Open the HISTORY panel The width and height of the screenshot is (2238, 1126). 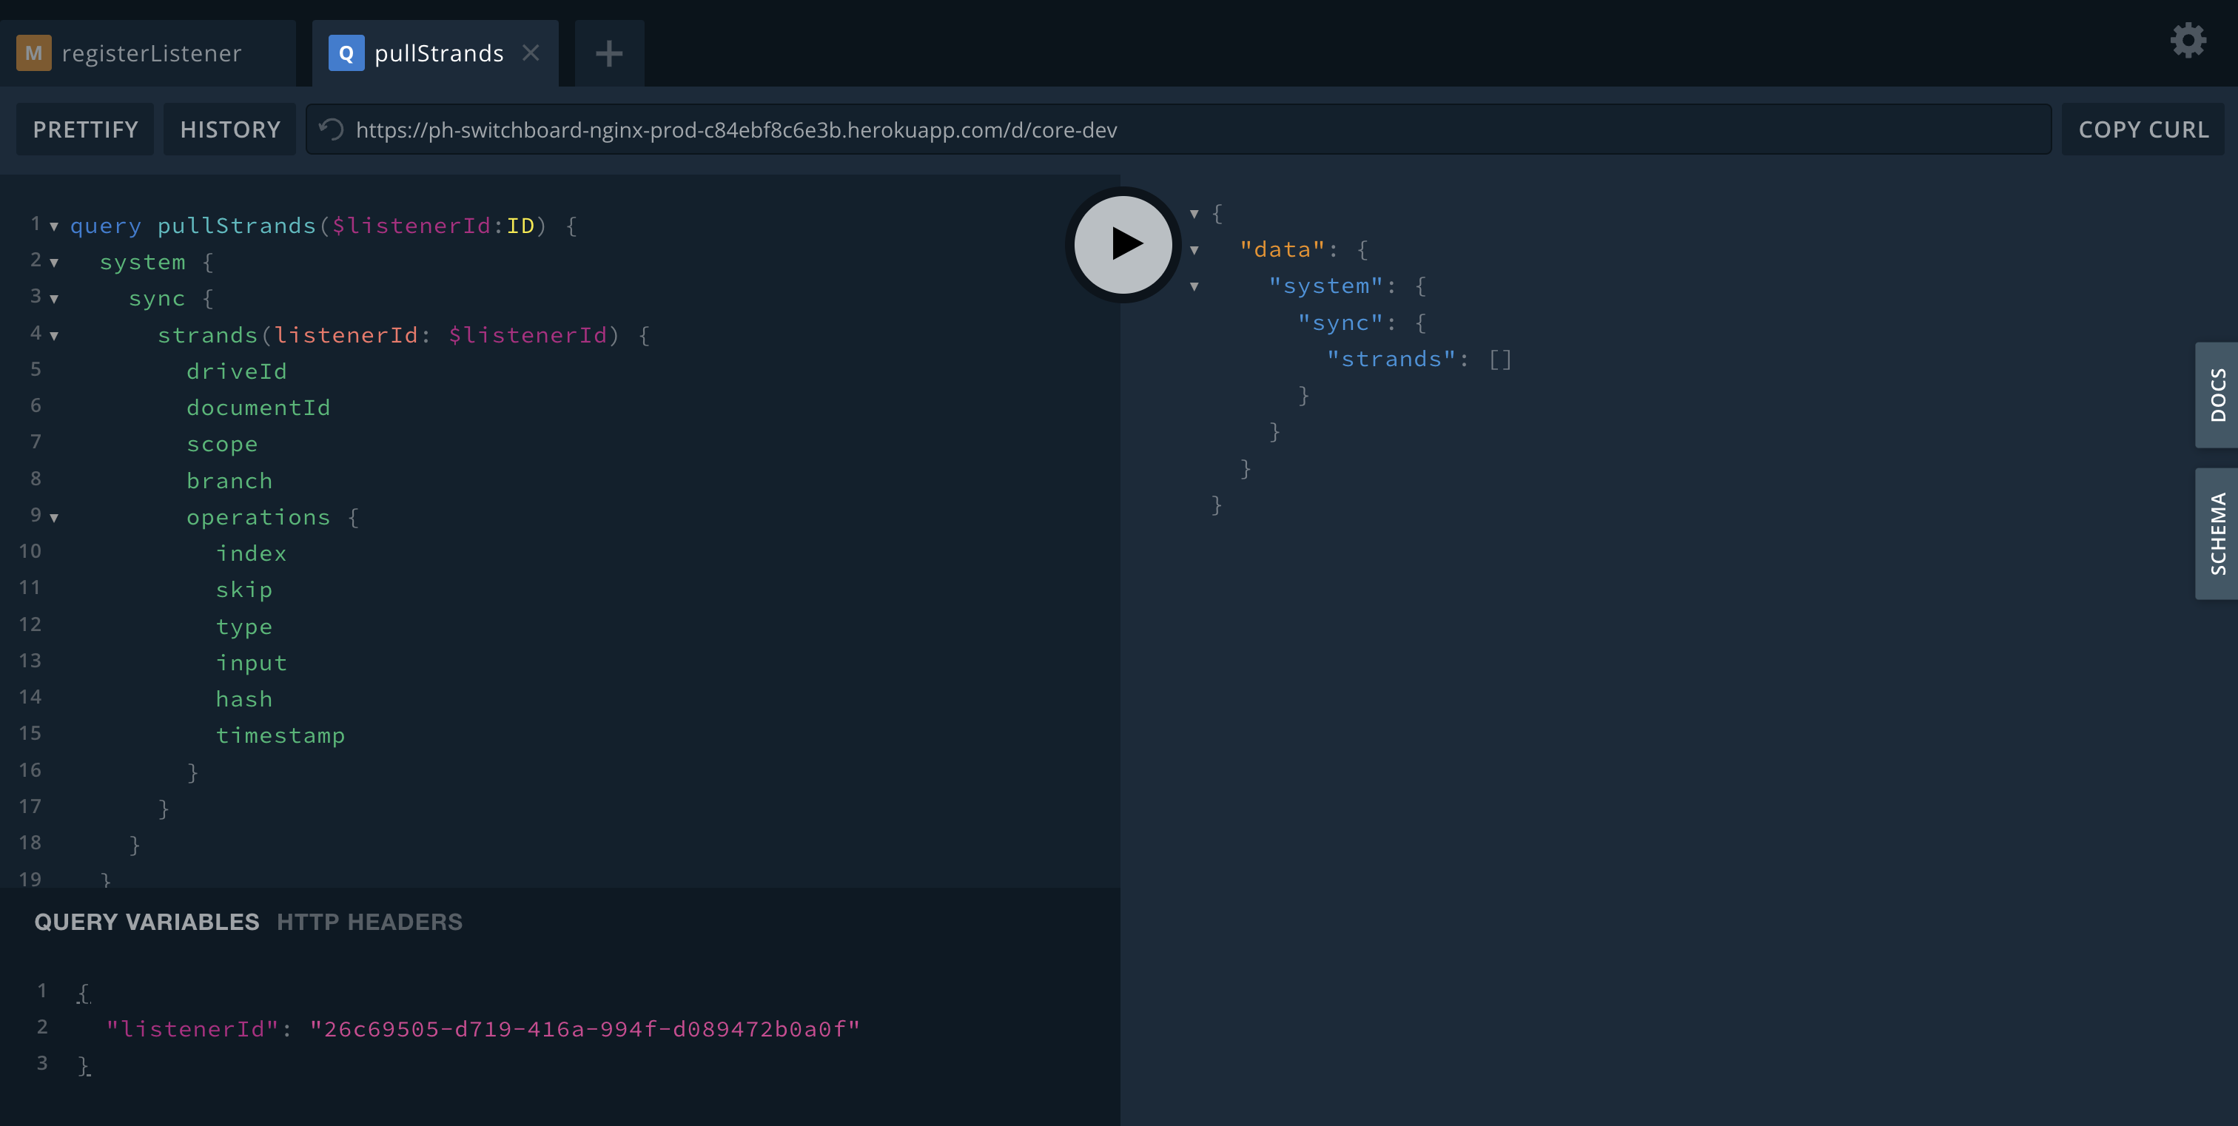click(230, 129)
